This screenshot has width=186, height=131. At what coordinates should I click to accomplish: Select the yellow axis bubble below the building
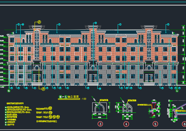[43, 89]
